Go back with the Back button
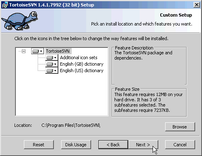Viewport: 202px width, 156px height. [113, 145]
